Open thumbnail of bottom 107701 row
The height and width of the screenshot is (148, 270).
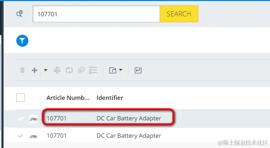(x=33, y=136)
